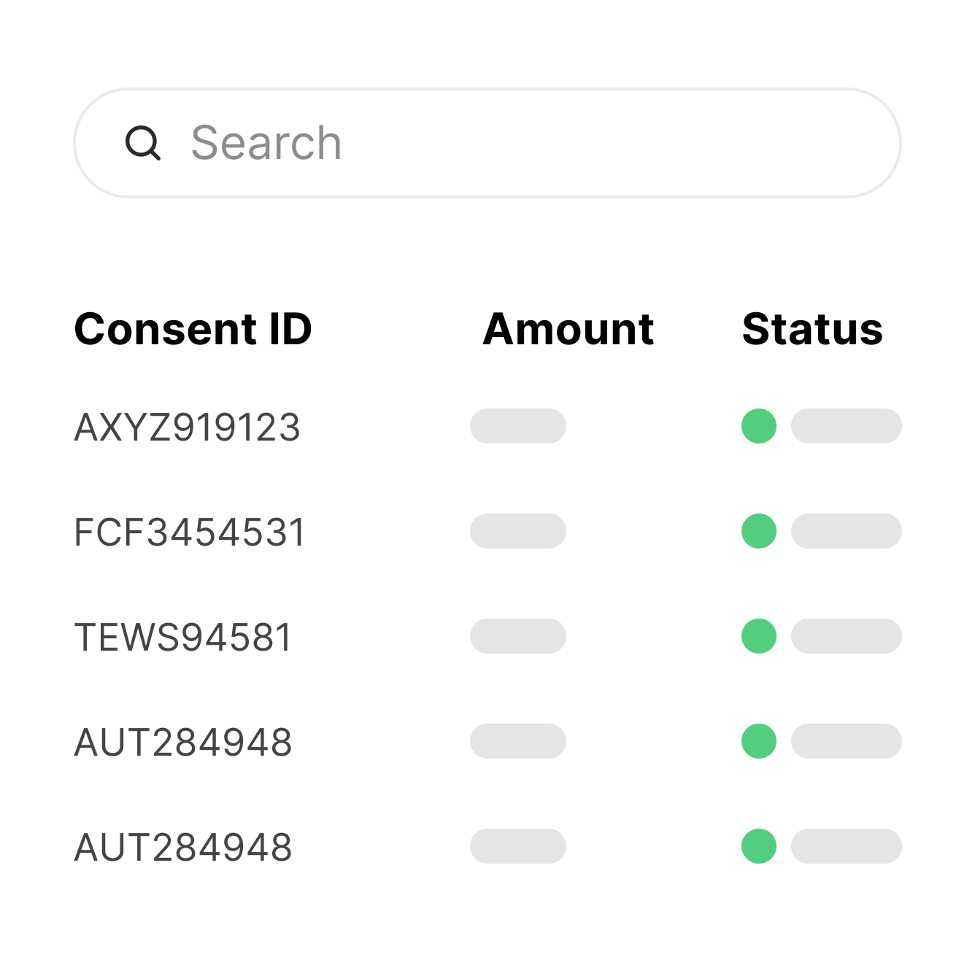
Task: Click the Consent ID column header
Action: [193, 329]
